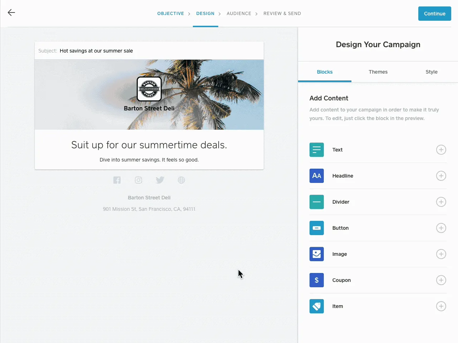Add a Coupon block with plus

point(441,280)
